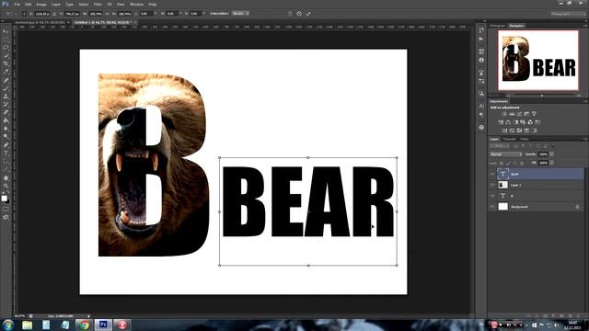Toggle lock transparent pixels
The height and width of the screenshot is (331, 589).
502,163
